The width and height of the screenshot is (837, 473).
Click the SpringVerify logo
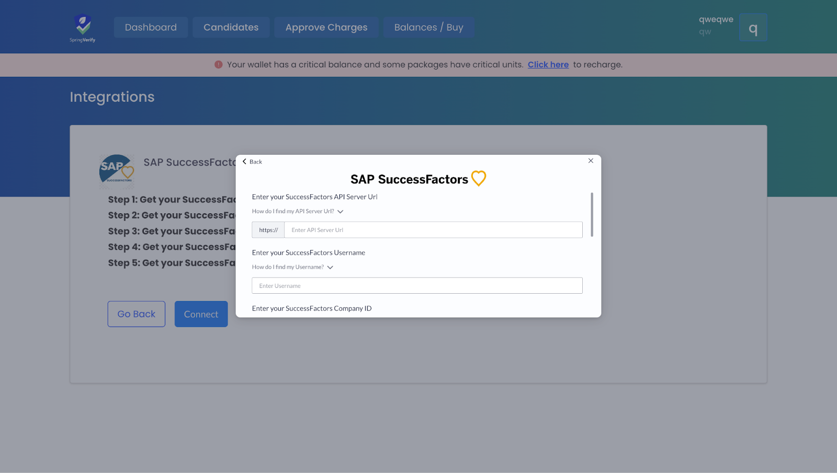point(83,28)
